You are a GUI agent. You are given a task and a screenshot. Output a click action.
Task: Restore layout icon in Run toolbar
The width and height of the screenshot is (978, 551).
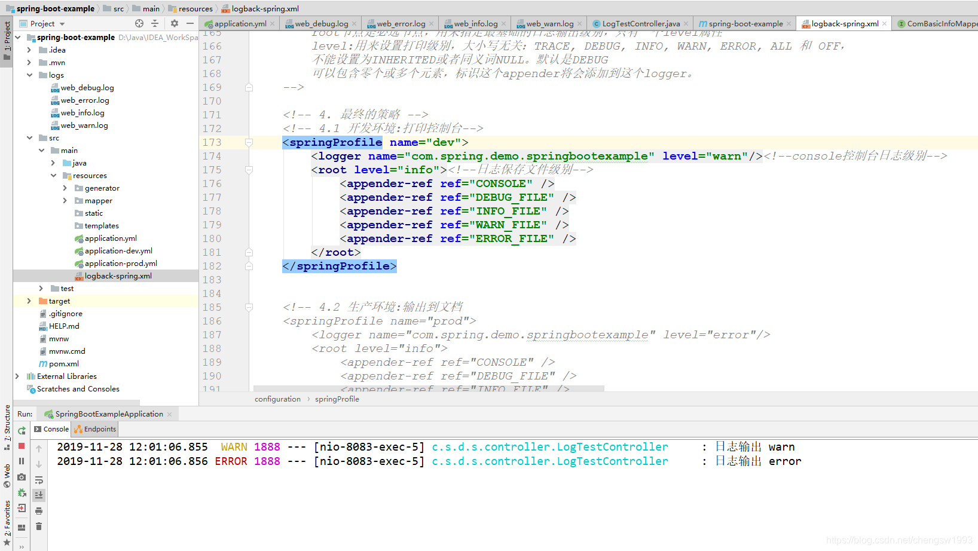(x=22, y=527)
